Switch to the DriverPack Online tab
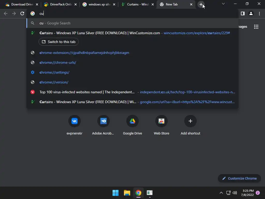 (60, 5)
